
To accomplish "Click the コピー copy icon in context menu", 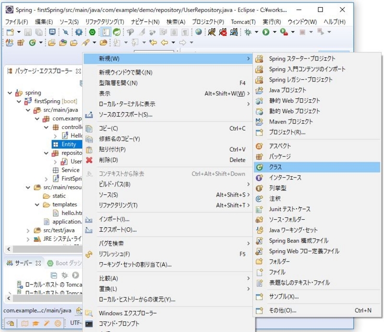I will pyautogui.click(x=89, y=129).
